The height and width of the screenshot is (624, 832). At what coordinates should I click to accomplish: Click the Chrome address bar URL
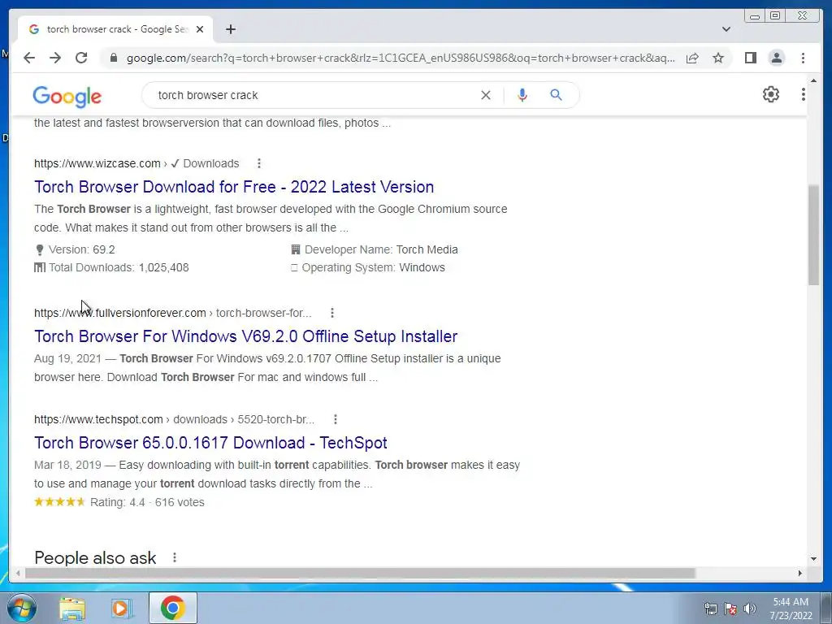tap(401, 58)
